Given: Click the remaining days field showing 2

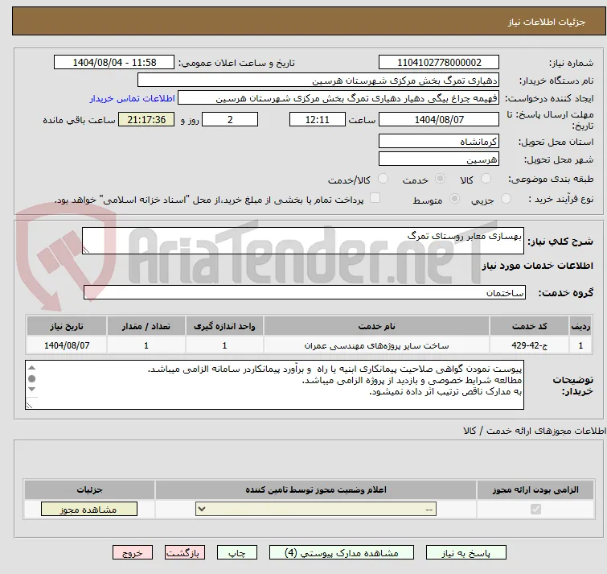Looking at the screenshot, I should click(x=230, y=119).
